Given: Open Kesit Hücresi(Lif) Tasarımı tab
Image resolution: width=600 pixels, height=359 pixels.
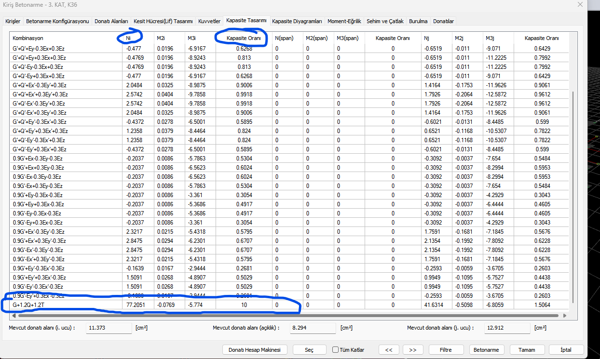Looking at the screenshot, I should (164, 21).
